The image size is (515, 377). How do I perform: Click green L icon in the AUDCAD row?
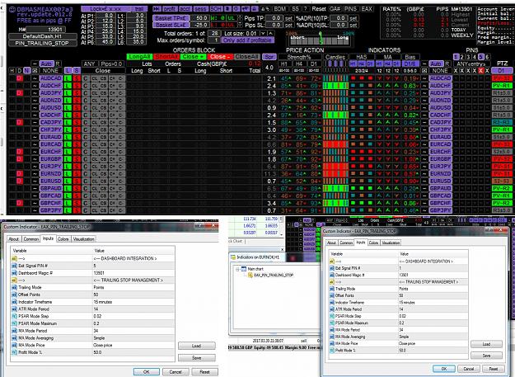coord(68,78)
